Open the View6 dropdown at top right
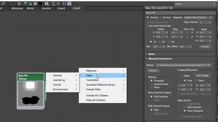 point(195,4)
